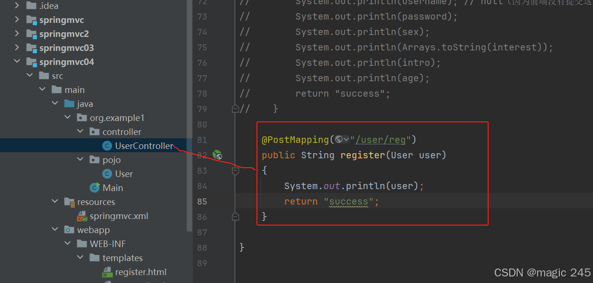Collapse the springmvc04 module
The image size is (593, 283).
pyautogui.click(x=17, y=62)
